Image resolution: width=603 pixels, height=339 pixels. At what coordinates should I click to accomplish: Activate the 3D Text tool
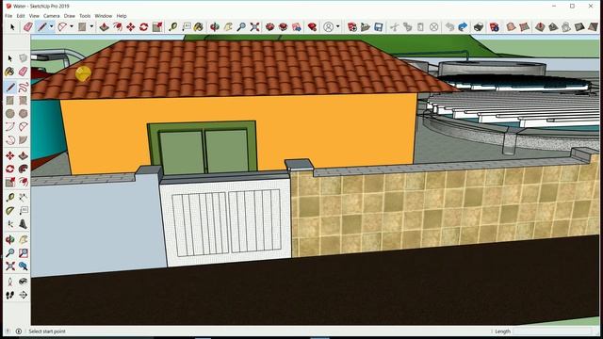23,224
